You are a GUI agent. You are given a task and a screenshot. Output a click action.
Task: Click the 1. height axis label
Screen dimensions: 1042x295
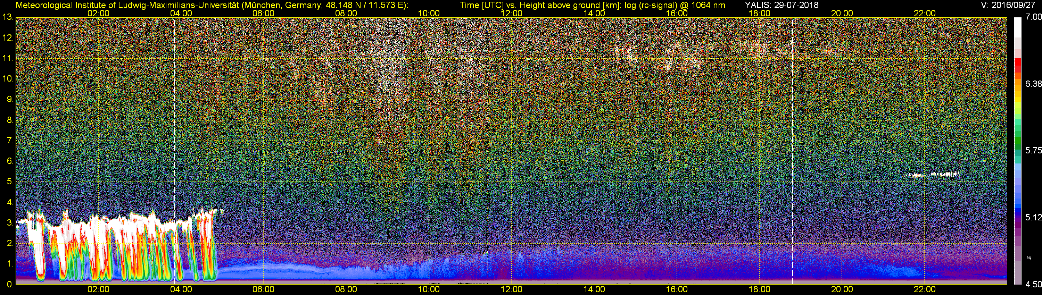point(10,264)
